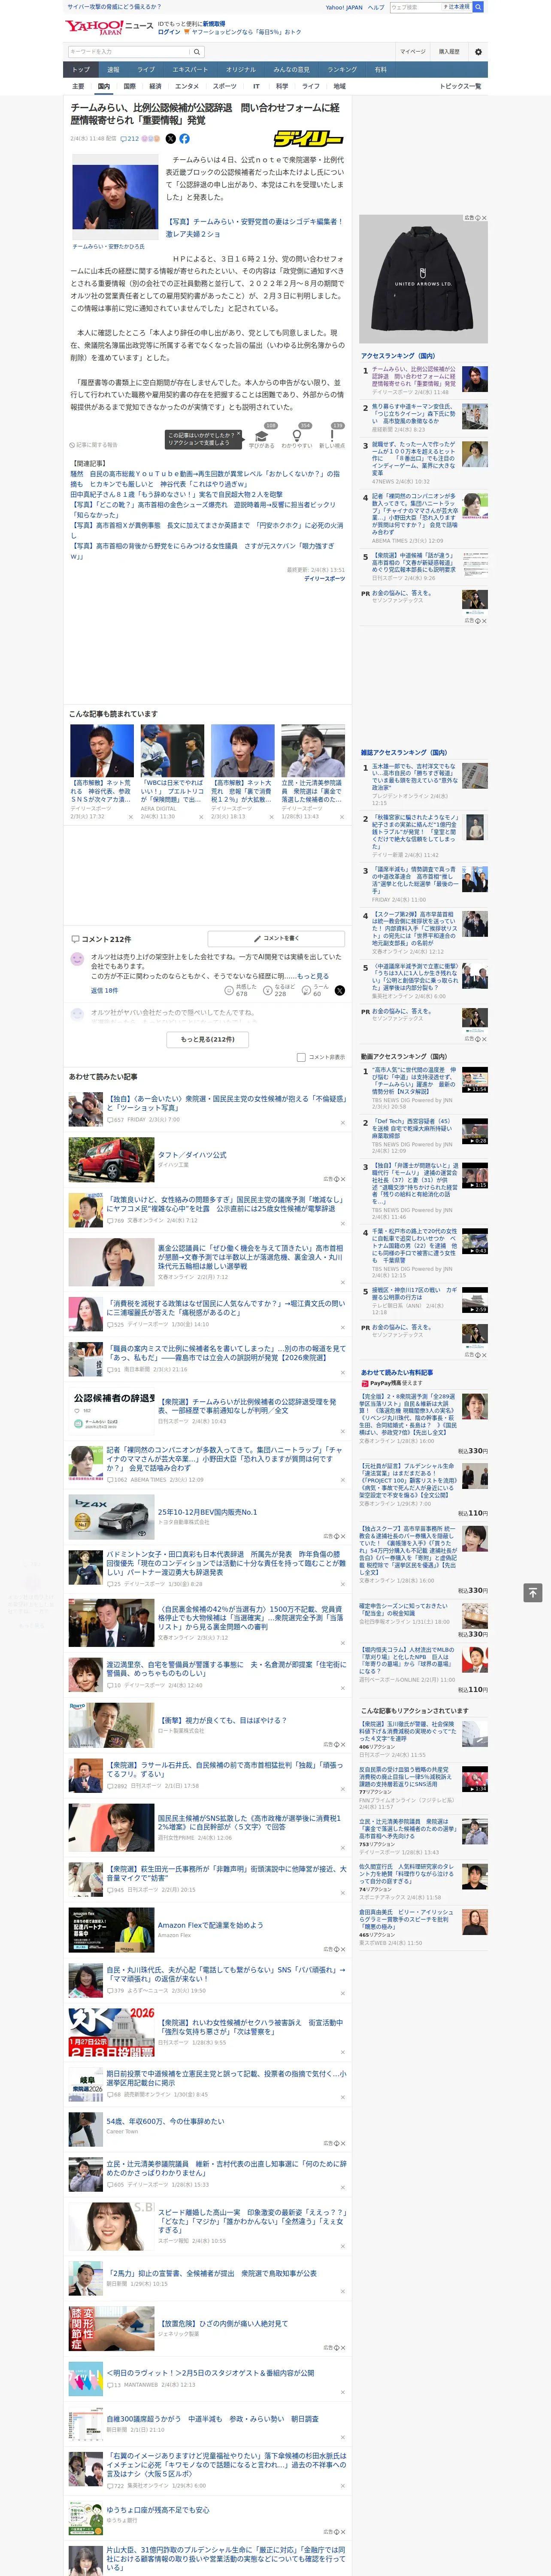Viewport: 551px width, 2576px height.
Task: Click the reaction emoji icons beside 212
Action: click(x=150, y=139)
